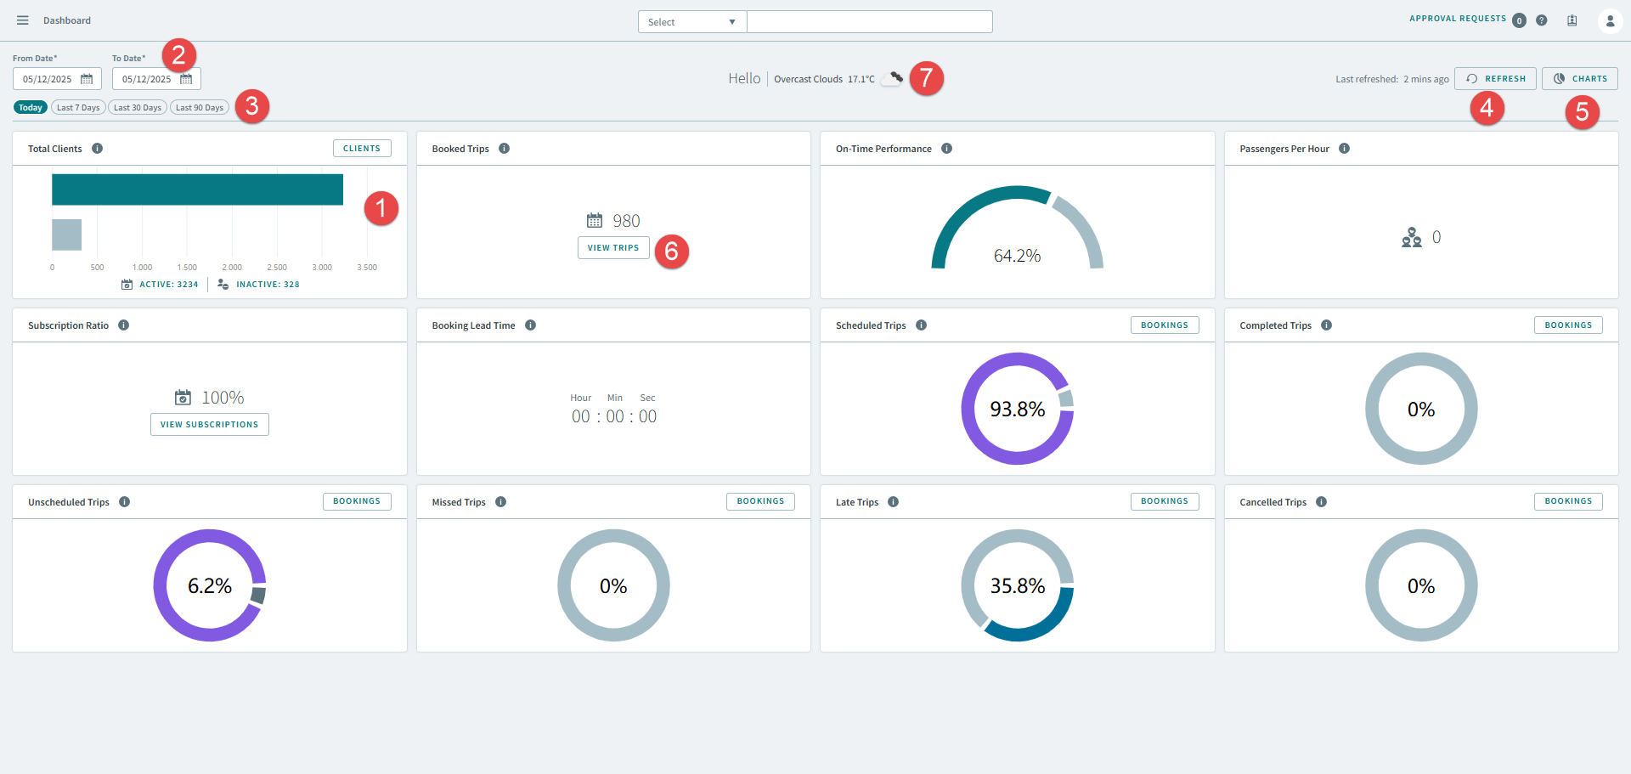1631x774 pixels.
Task: Open the Select dropdown in the top bar
Action: pos(691,21)
